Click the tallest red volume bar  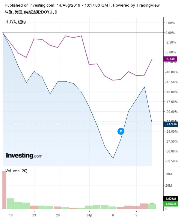click(x=4, y=190)
